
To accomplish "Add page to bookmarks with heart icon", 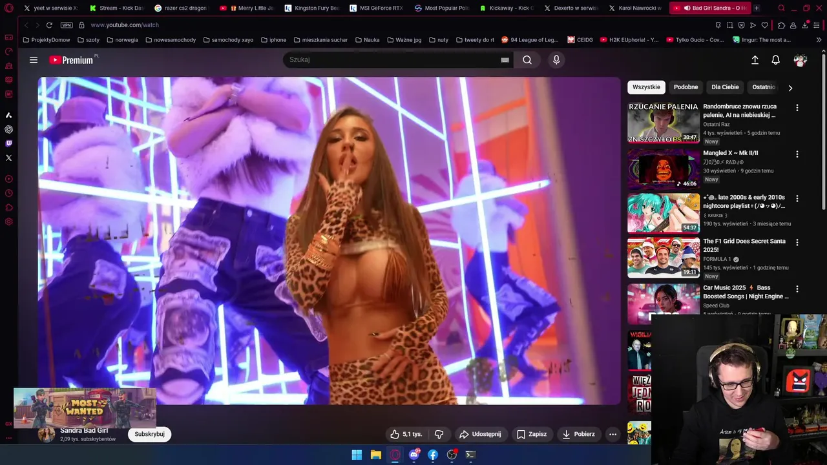I will point(764,25).
